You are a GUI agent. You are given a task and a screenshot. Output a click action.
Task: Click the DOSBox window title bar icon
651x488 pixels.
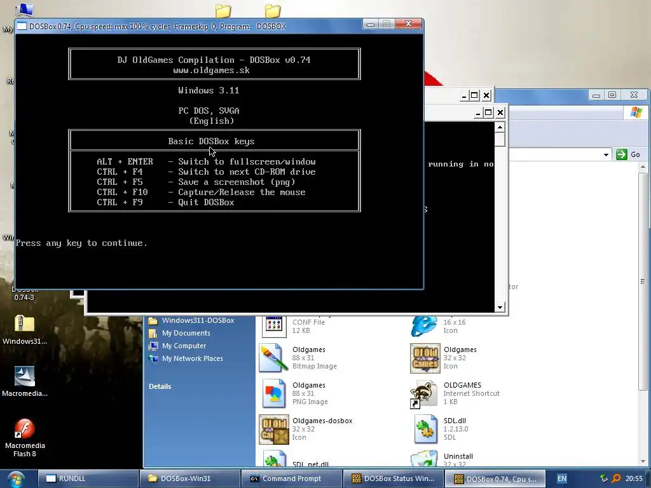[x=22, y=26]
